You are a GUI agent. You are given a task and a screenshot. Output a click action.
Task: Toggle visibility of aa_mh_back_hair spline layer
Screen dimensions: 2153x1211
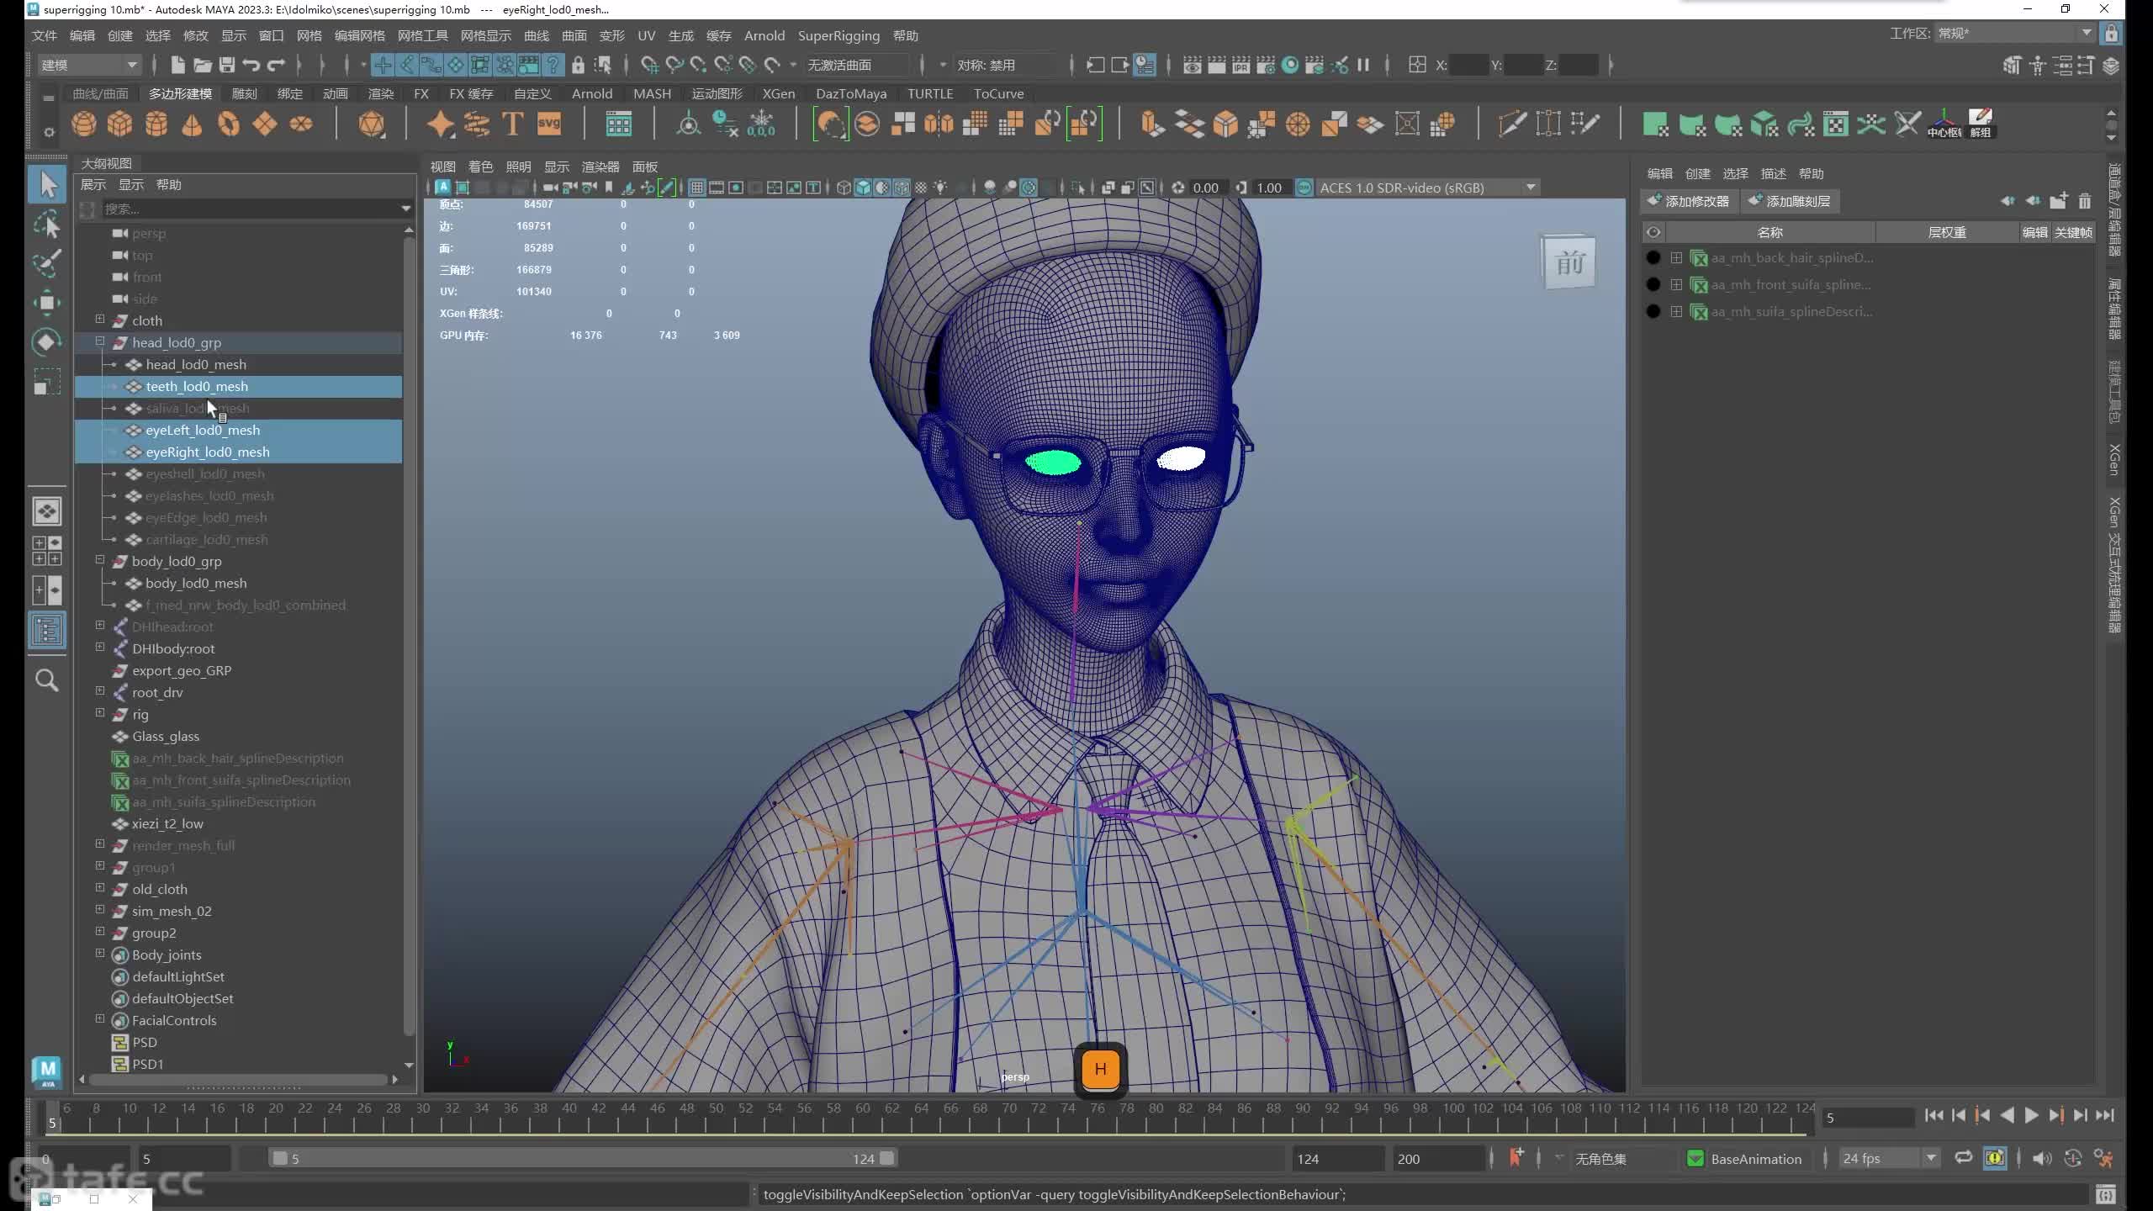pyautogui.click(x=1653, y=258)
